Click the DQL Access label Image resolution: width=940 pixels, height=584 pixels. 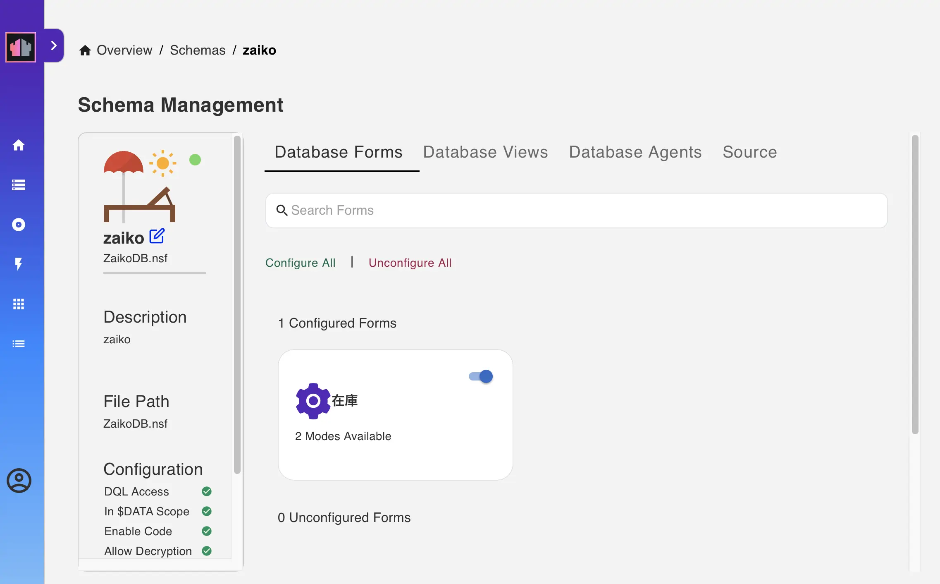click(x=136, y=491)
